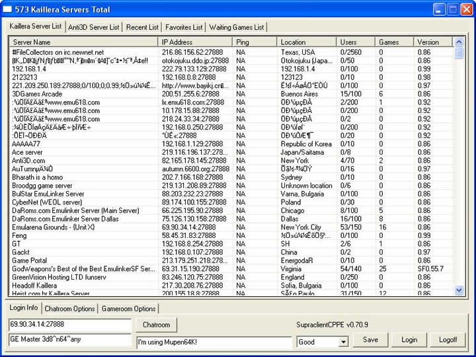Click the window icon in the title bar
This screenshot has width=476, height=357.
(7, 9)
